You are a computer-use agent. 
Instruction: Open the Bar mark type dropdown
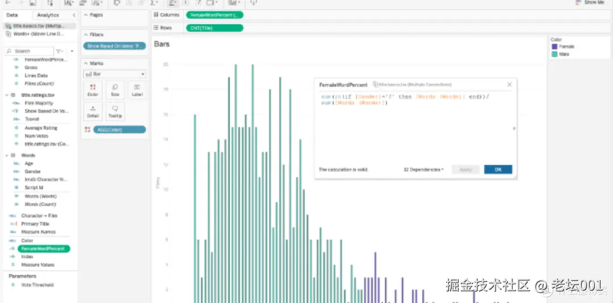(x=115, y=74)
